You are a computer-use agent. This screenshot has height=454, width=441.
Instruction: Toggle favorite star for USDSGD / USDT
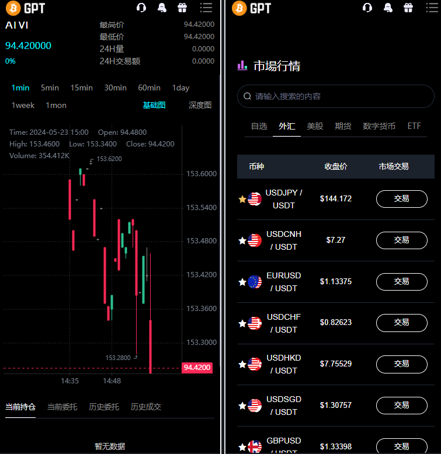click(242, 406)
